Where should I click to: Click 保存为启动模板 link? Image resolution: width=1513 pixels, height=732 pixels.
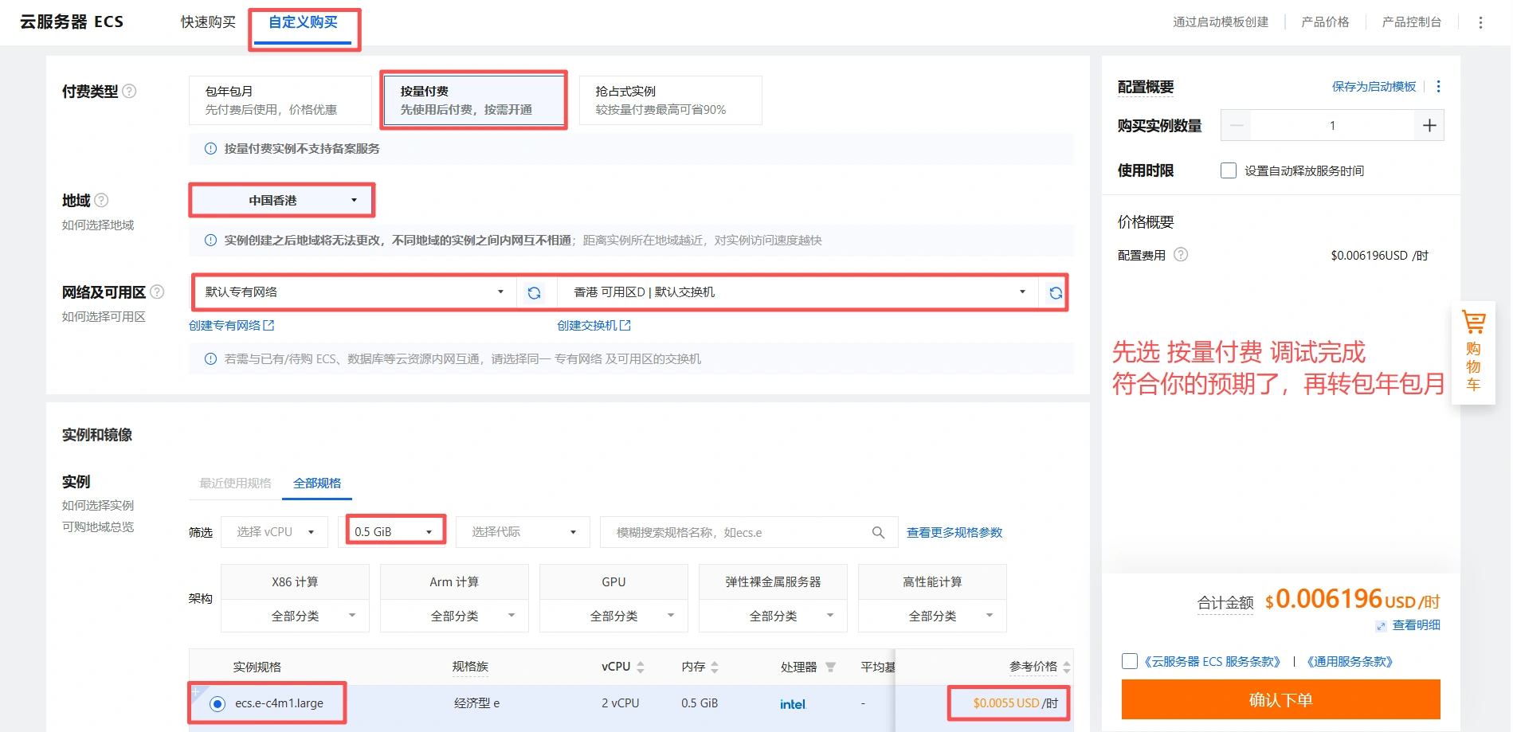click(1374, 86)
